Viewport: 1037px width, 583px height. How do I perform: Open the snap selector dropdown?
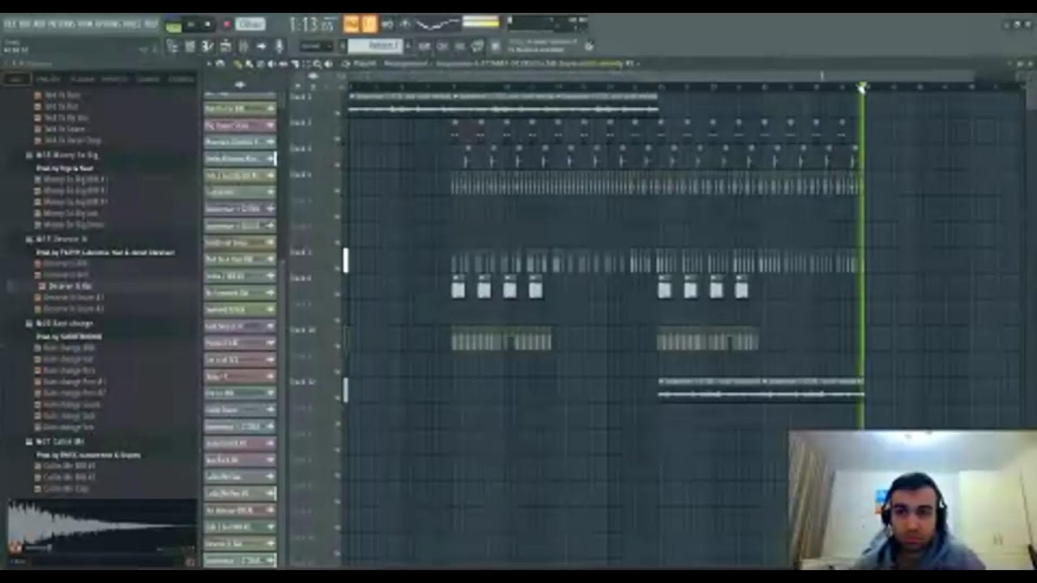(x=316, y=46)
